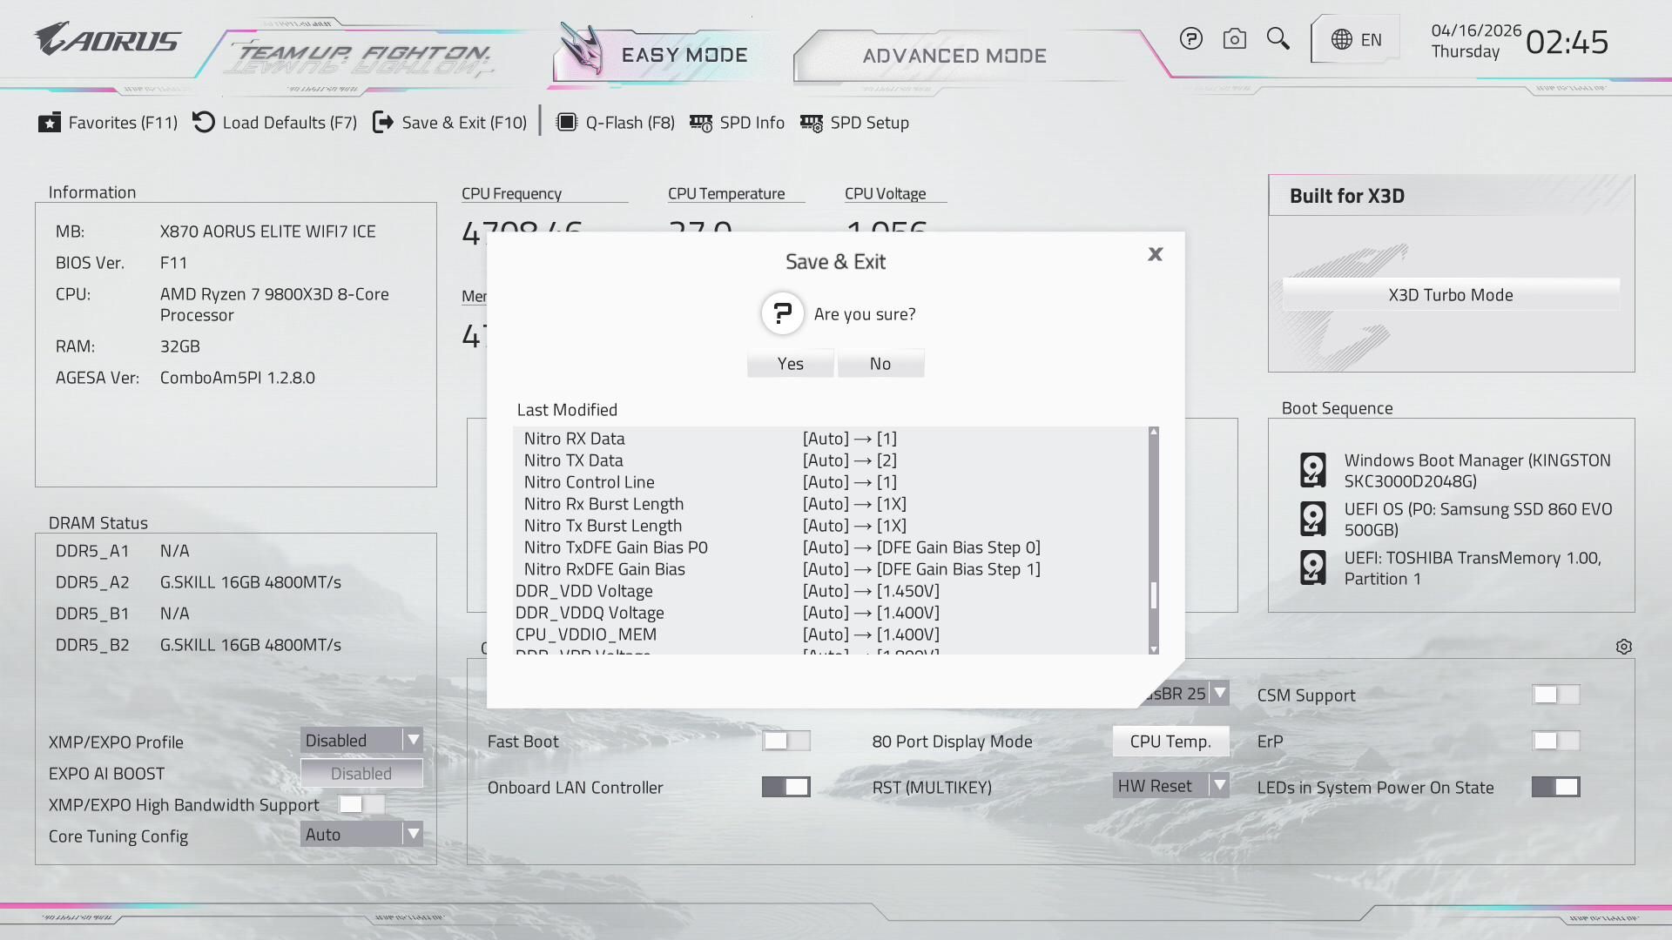The image size is (1672, 940).
Task: Expand the XMP/EXPO Profile dropdown
Action: coord(361,740)
